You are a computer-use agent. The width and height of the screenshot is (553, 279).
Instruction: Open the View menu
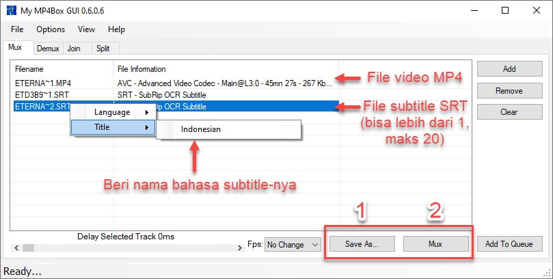(86, 29)
